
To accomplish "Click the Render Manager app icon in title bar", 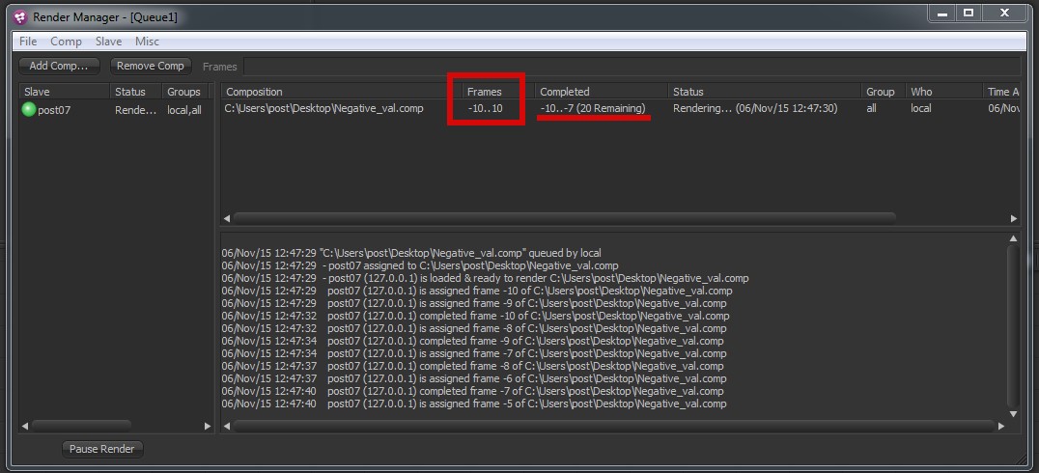I will [20, 17].
